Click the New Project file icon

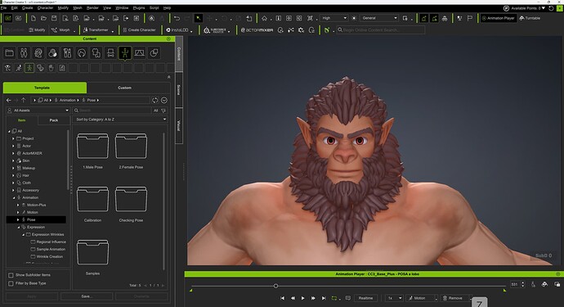[x=33, y=18]
